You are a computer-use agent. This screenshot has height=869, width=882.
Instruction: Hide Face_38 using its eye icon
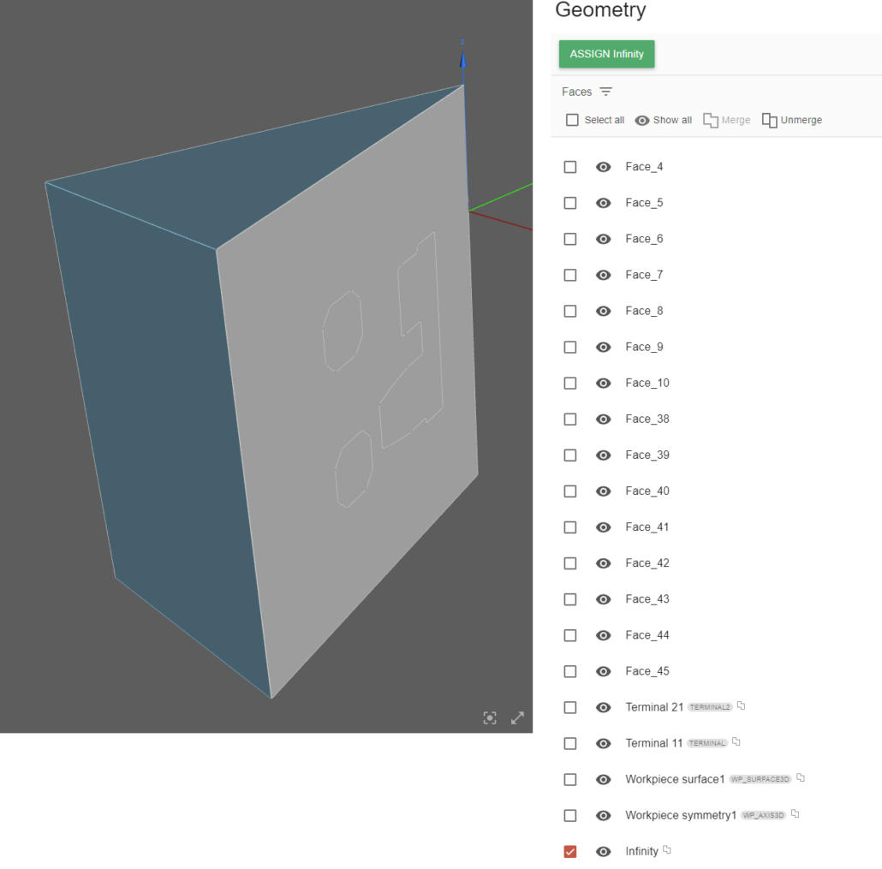tap(604, 419)
